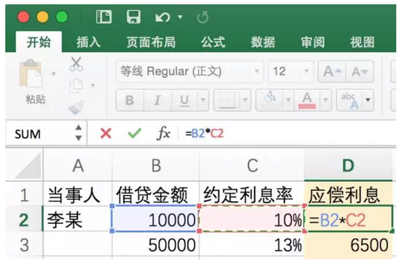
Task: Select column D header
Action: tap(348, 166)
